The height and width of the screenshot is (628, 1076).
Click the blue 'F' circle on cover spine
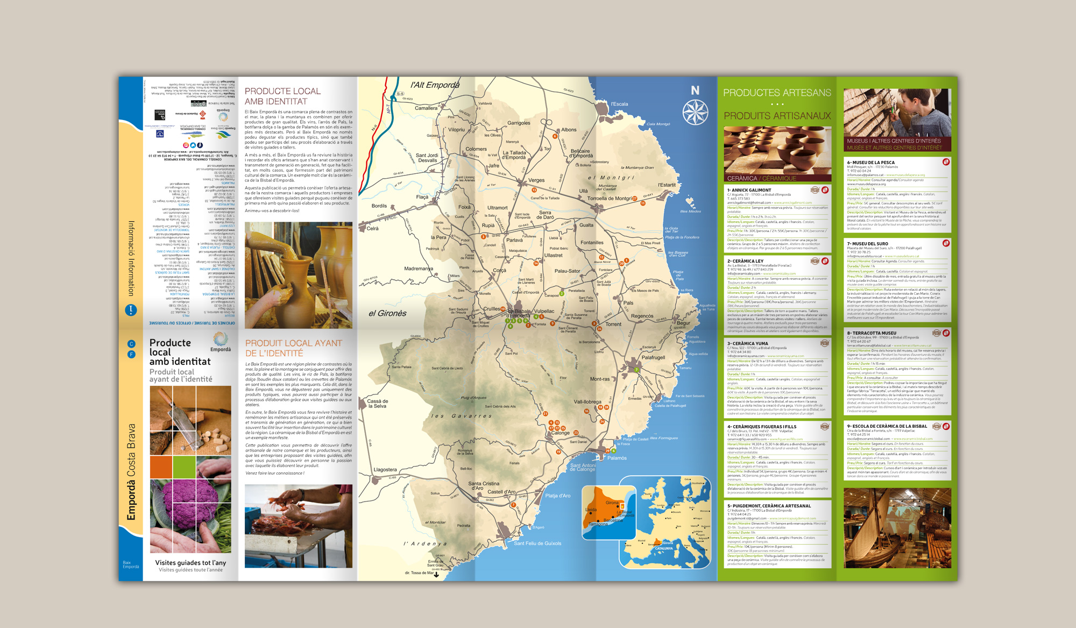tap(131, 354)
